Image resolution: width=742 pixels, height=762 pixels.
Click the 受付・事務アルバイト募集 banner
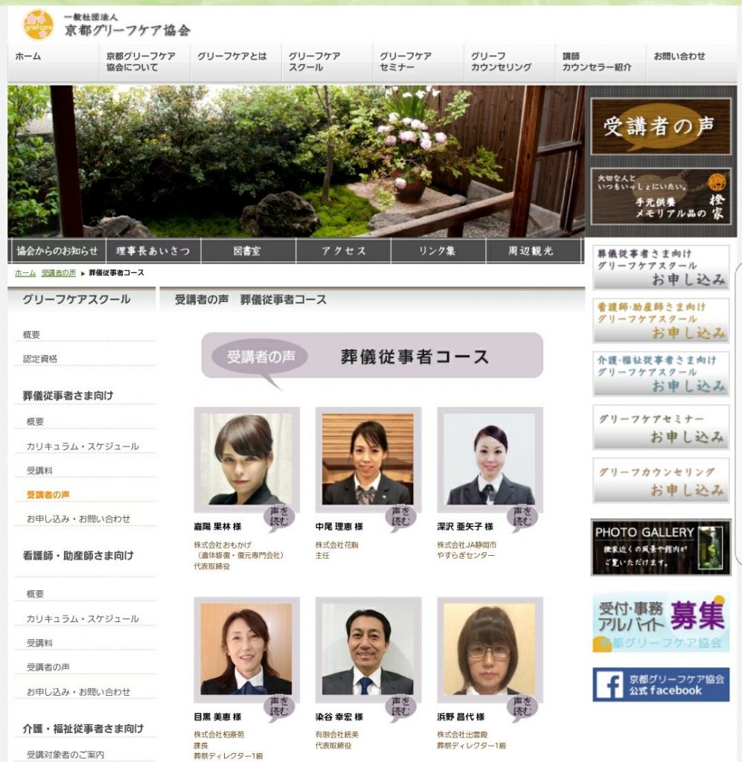point(660,622)
